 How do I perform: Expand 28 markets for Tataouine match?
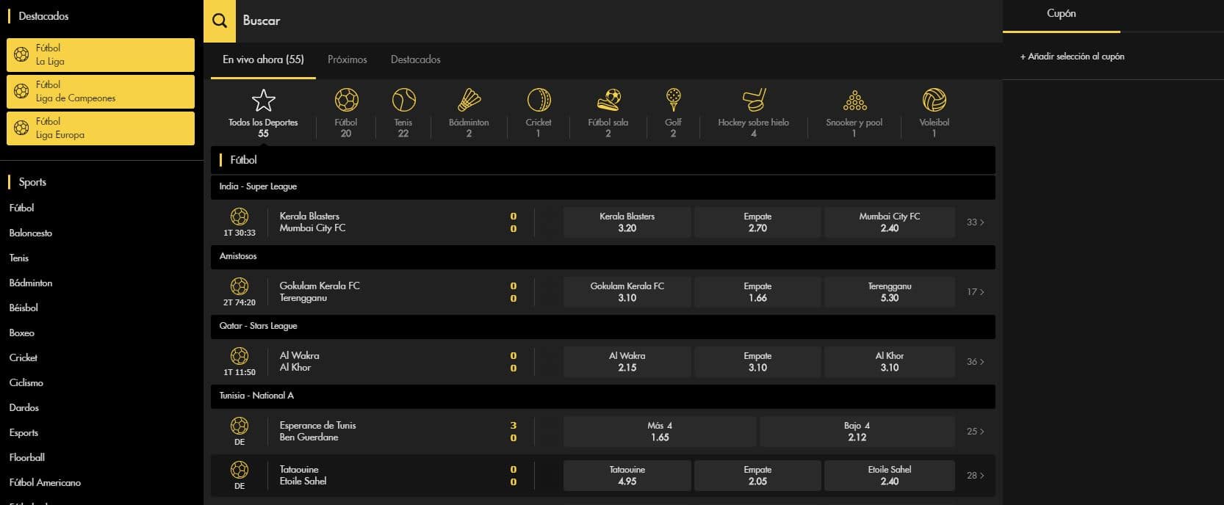[975, 476]
